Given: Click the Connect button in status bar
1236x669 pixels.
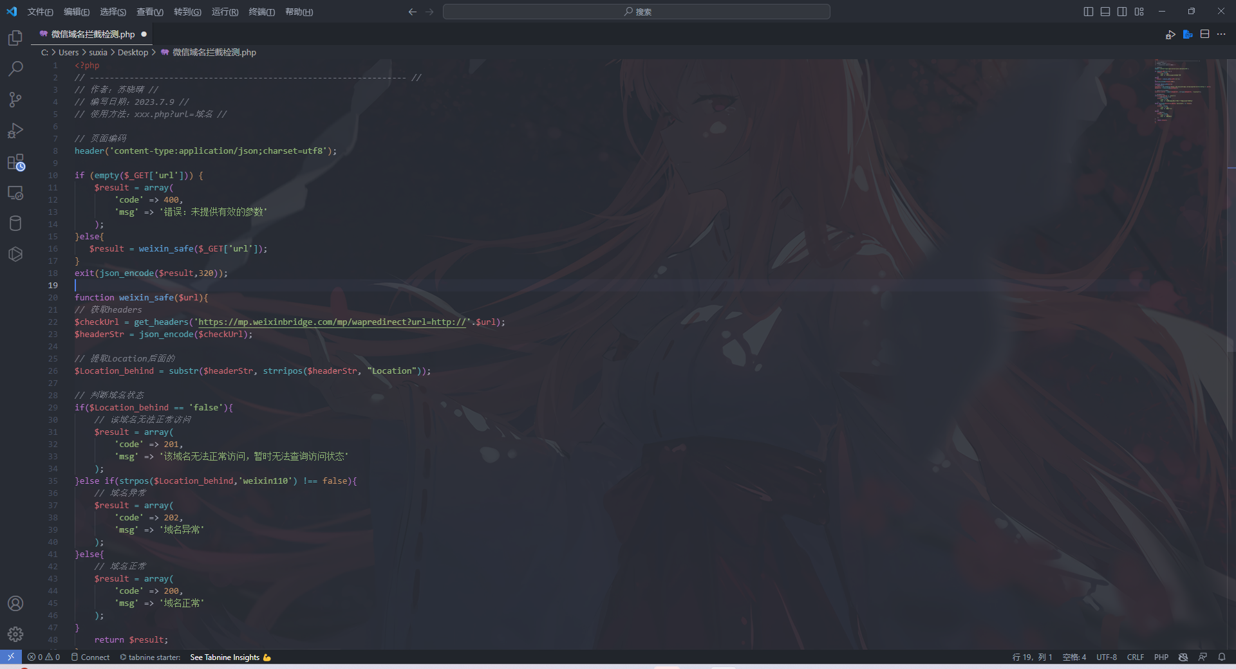Looking at the screenshot, I should click(90, 657).
